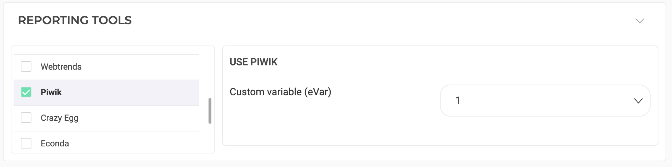
Task: Collapse the Reporting Tools section chevron
Action: pyautogui.click(x=640, y=21)
